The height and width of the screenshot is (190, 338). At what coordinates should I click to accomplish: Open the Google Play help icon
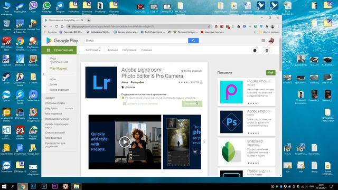[255, 50]
